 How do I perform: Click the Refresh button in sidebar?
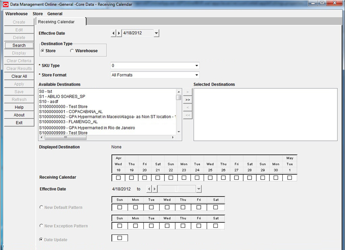click(19, 100)
